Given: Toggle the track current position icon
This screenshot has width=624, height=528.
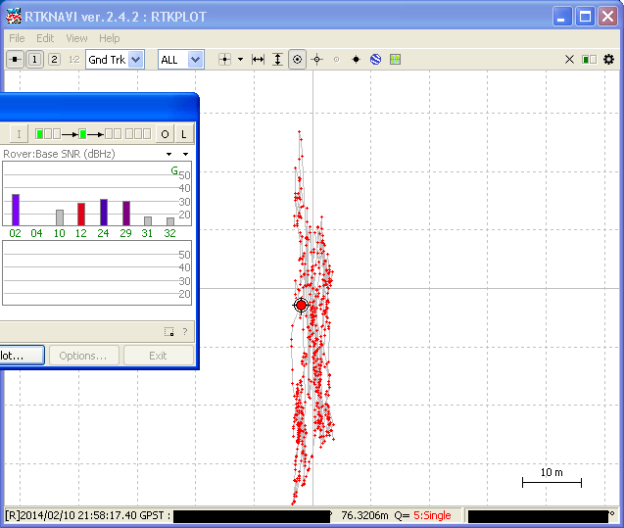Looking at the screenshot, I should tap(297, 60).
